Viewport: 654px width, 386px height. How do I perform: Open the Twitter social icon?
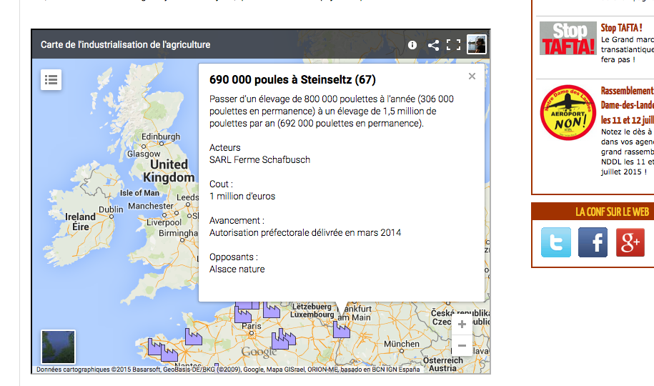click(x=556, y=242)
